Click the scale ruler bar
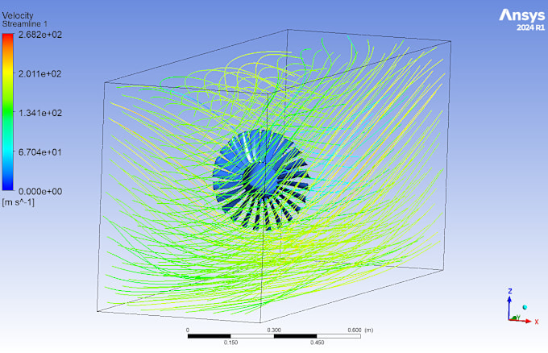The width and height of the screenshot is (548, 353). [x=274, y=336]
